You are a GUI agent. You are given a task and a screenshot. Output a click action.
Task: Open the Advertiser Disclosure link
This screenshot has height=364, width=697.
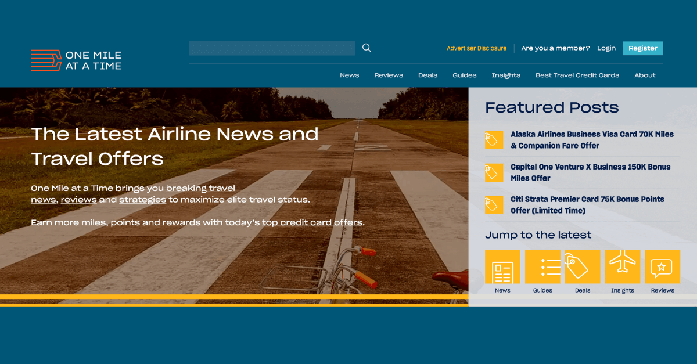coord(476,48)
